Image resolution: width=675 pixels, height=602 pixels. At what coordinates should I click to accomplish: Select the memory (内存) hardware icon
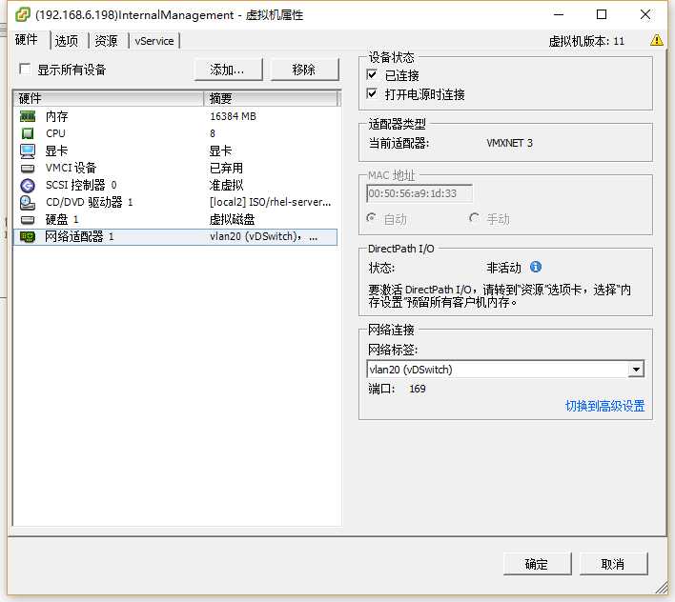click(28, 116)
